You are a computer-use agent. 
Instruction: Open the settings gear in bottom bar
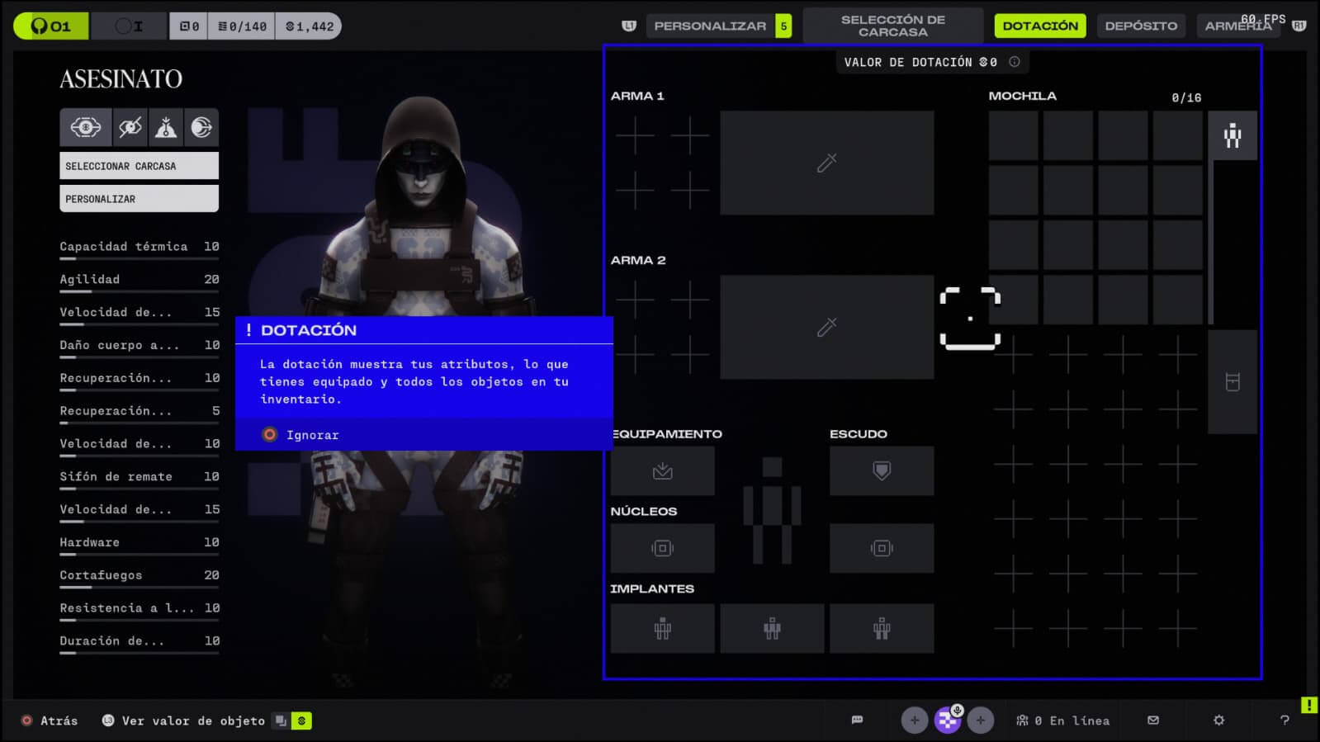[x=1218, y=721]
